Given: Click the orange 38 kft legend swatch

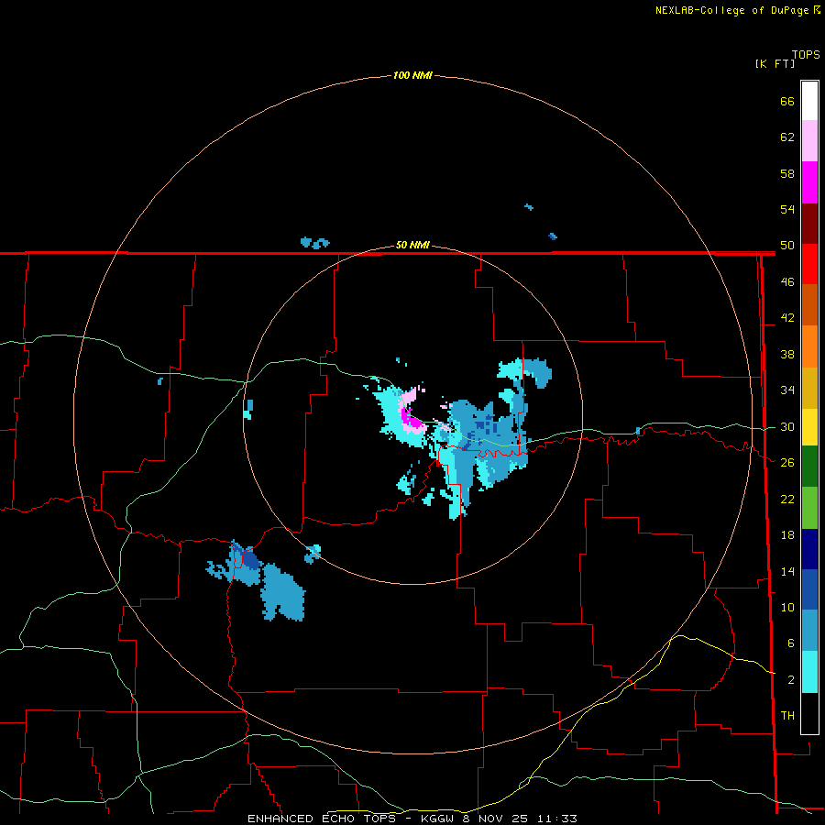Looking at the screenshot, I should coord(809,346).
